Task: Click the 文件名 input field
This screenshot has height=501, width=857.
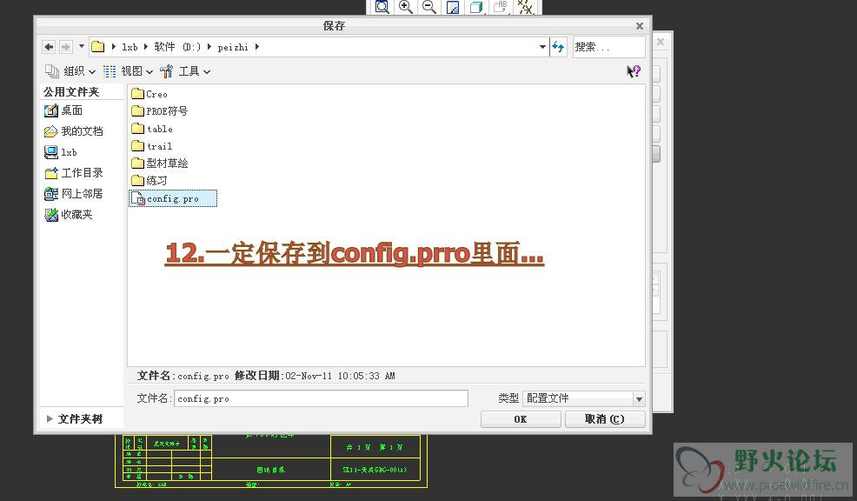Action: point(321,398)
